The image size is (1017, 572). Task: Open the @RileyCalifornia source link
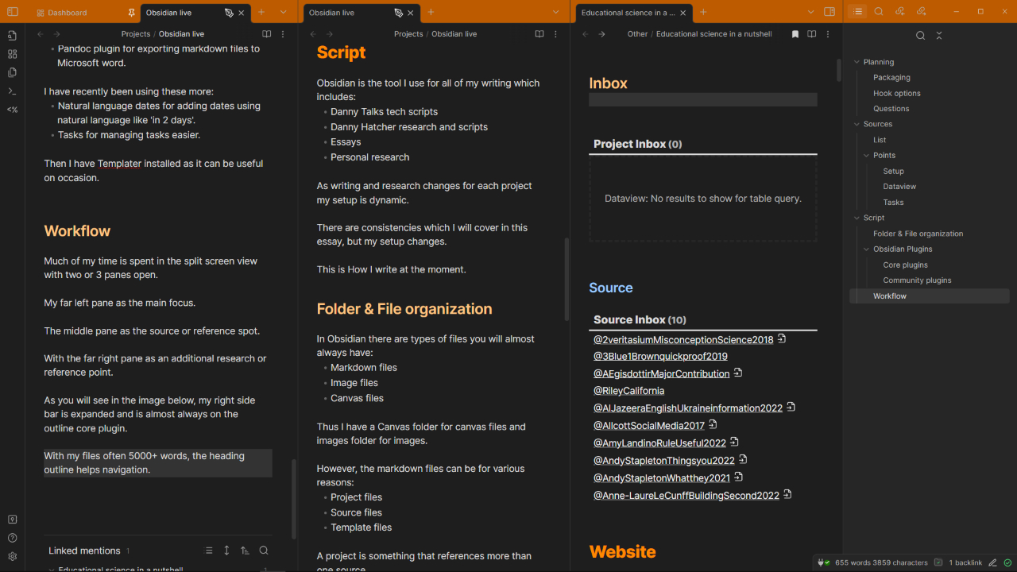tap(628, 391)
